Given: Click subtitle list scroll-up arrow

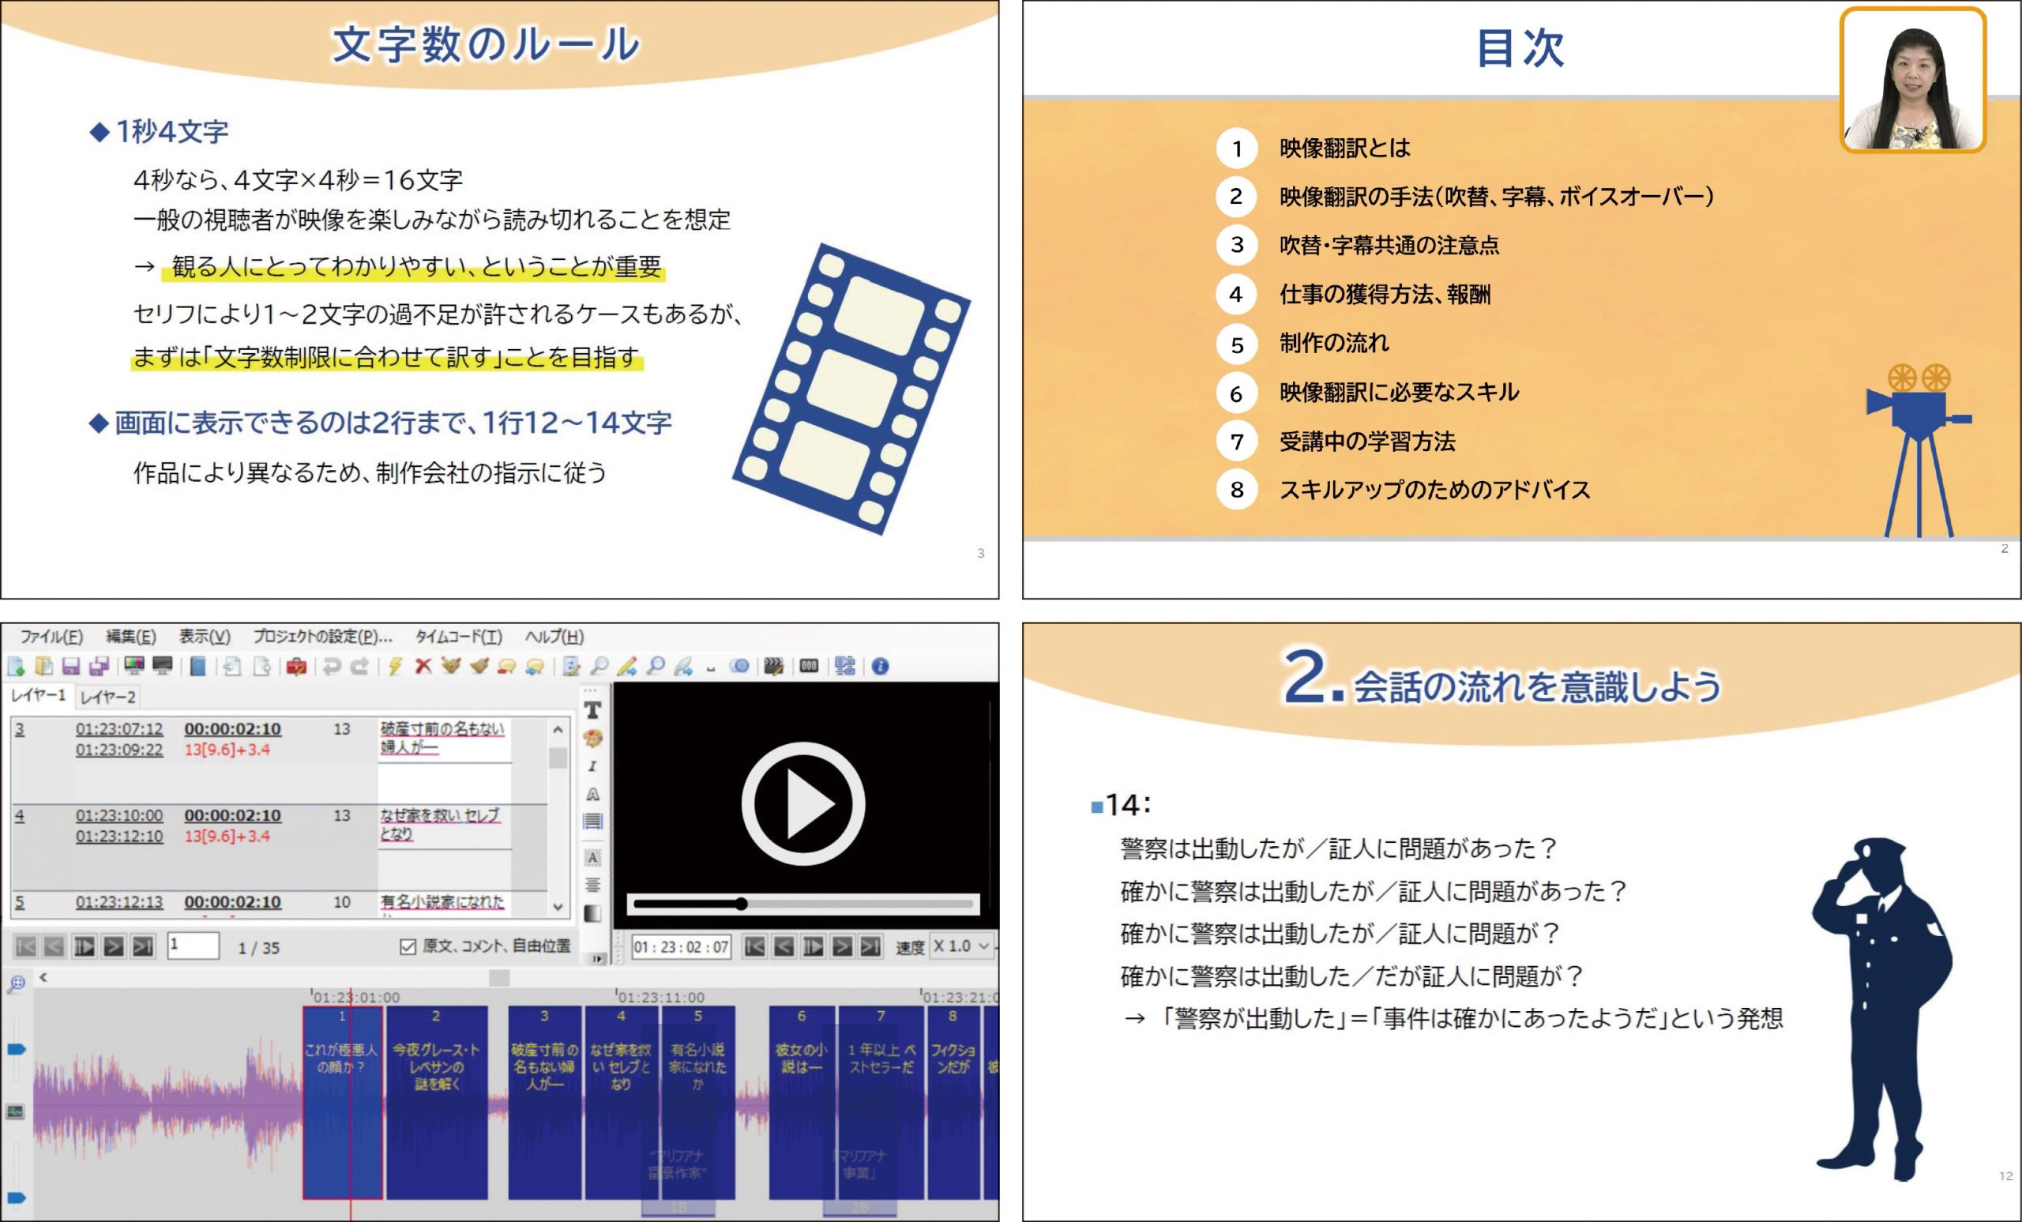Looking at the screenshot, I should click(558, 729).
